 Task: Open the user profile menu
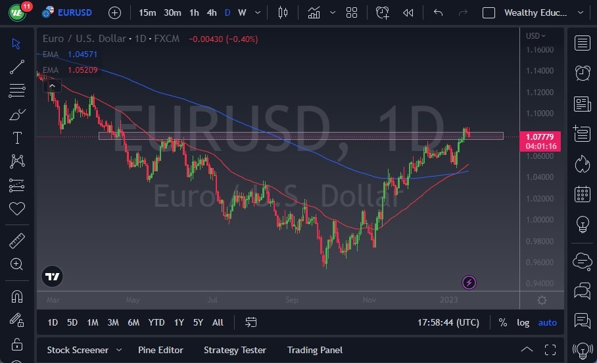point(18,12)
